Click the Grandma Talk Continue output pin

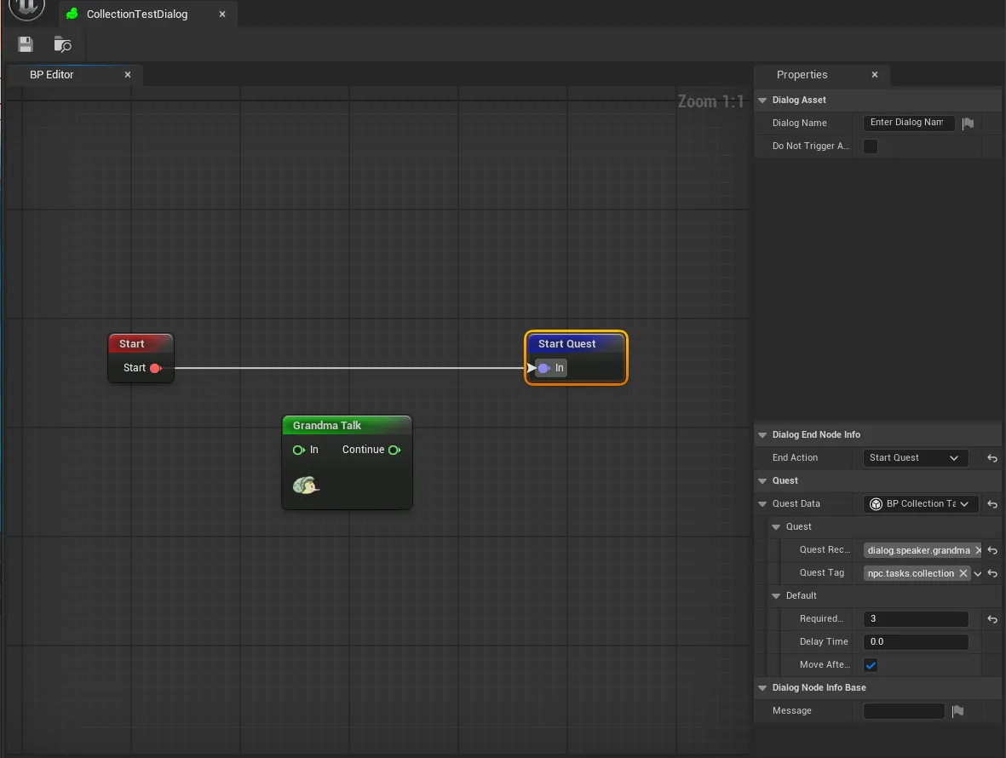[394, 451]
